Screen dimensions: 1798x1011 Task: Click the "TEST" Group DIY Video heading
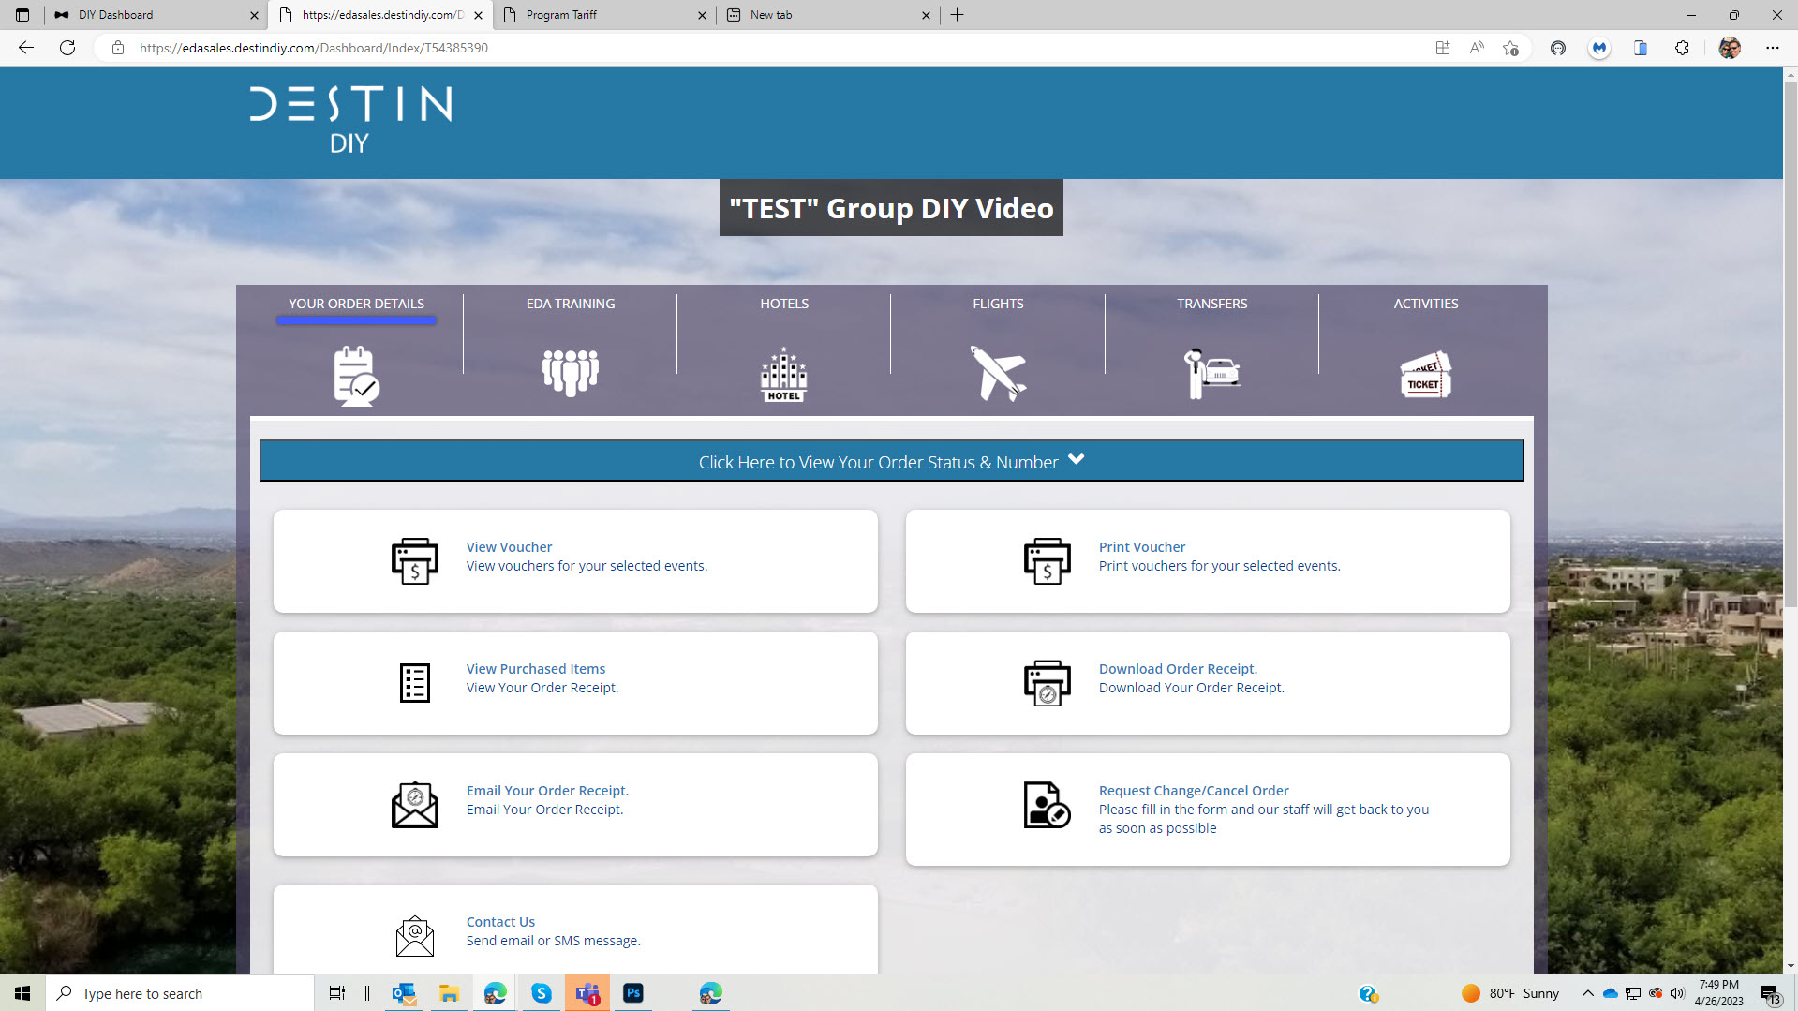click(891, 208)
